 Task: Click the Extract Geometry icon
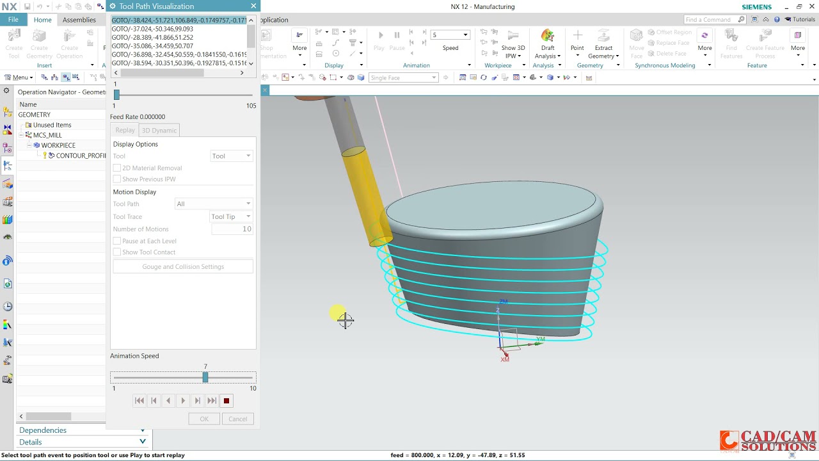click(603, 44)
